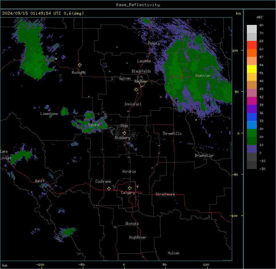The height and width of the screenshot is (269, 276).
Task: Click the ThreeHills label
Action: (x=172, y=134)
